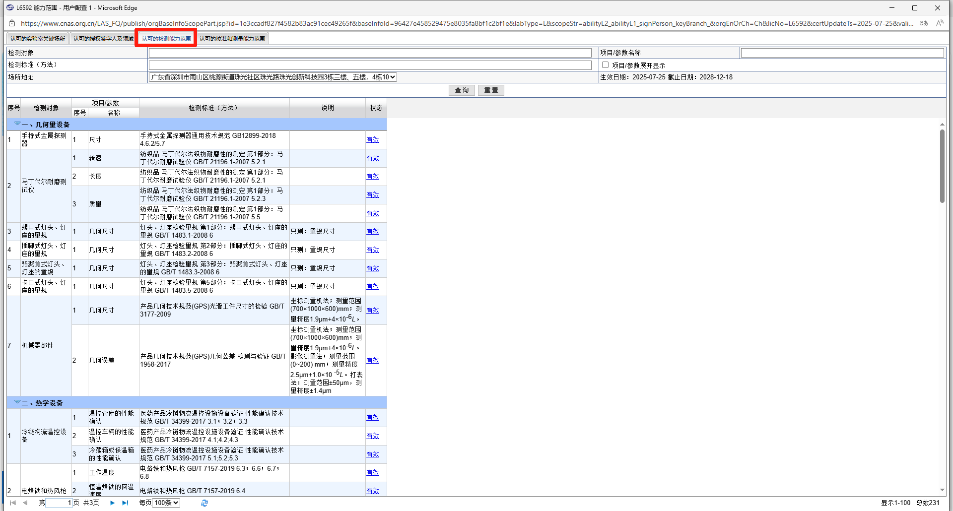The height and width of the screenshot is (511, 953).
Task: Open the 场所地址 address dropdown
Action: (x=272, y=77)
